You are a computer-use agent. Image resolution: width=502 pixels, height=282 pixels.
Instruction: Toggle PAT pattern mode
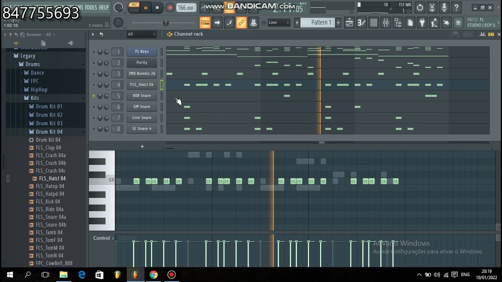click(135, 5)
